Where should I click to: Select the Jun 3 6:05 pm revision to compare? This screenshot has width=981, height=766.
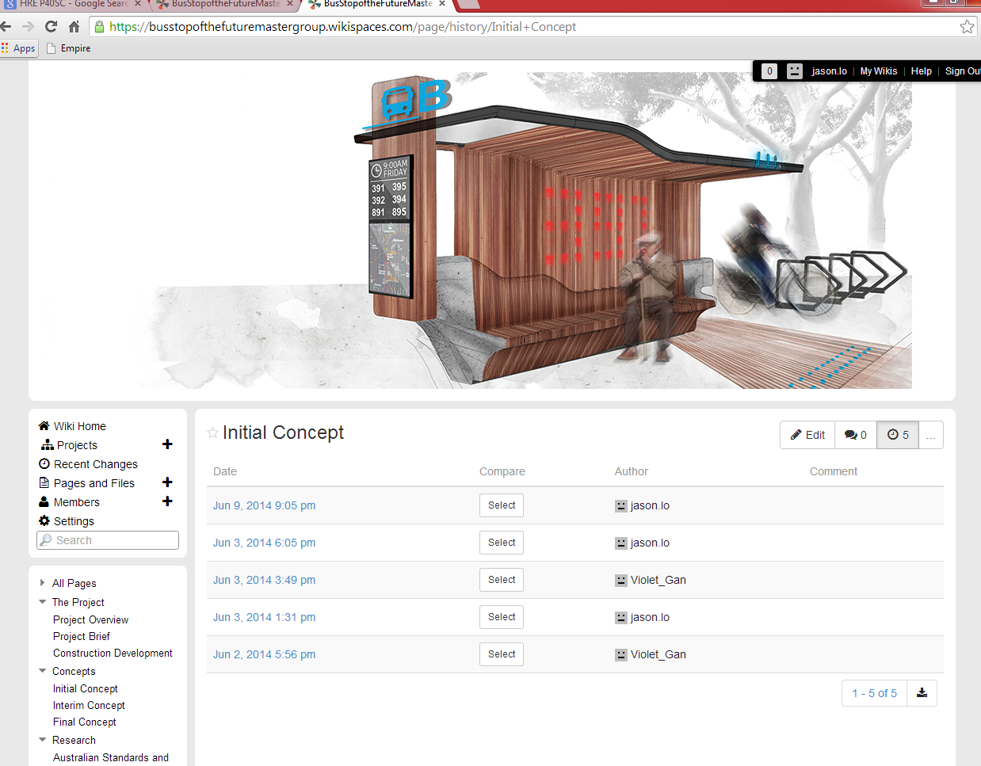pos(502,543)
